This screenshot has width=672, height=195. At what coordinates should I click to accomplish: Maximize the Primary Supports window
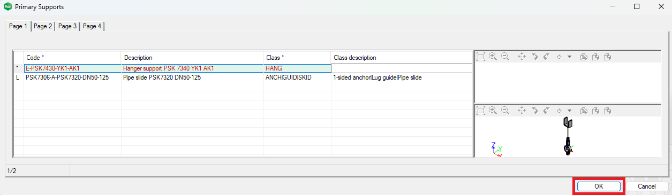pos(636,7)
